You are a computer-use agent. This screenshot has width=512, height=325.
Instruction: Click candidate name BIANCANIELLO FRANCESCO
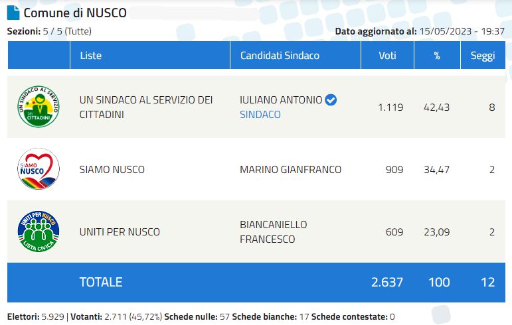point(274,231)
